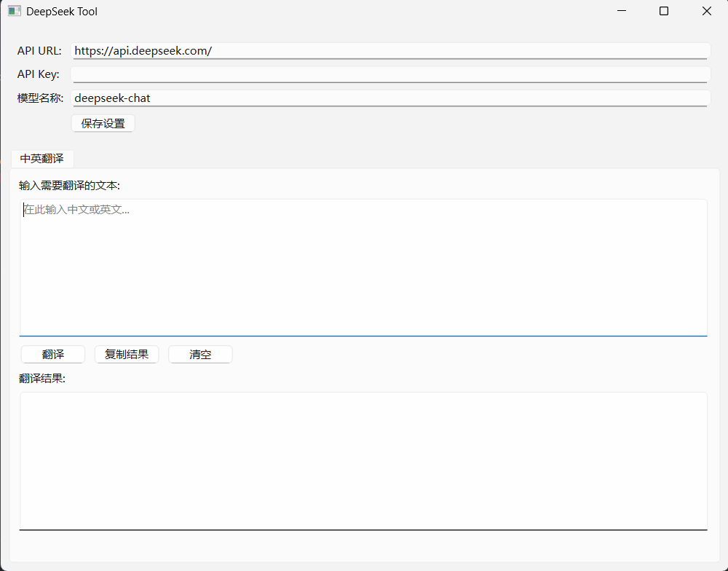Focus the API URL input field
The height and width of the screenshot is (571, 728).
[x=390, y=51]
